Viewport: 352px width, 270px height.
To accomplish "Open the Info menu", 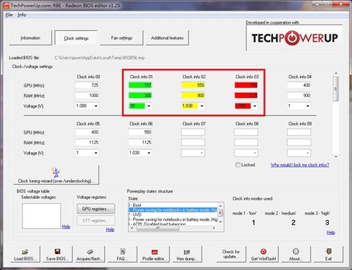I will point(22,15).
